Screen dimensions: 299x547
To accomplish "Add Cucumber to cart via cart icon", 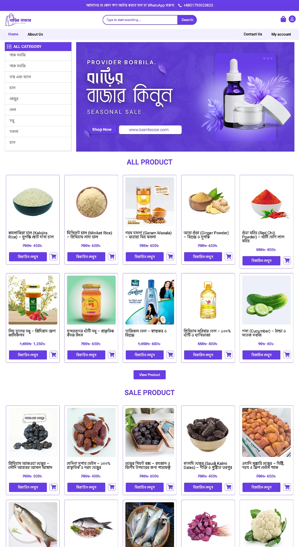I will (287, 355).
